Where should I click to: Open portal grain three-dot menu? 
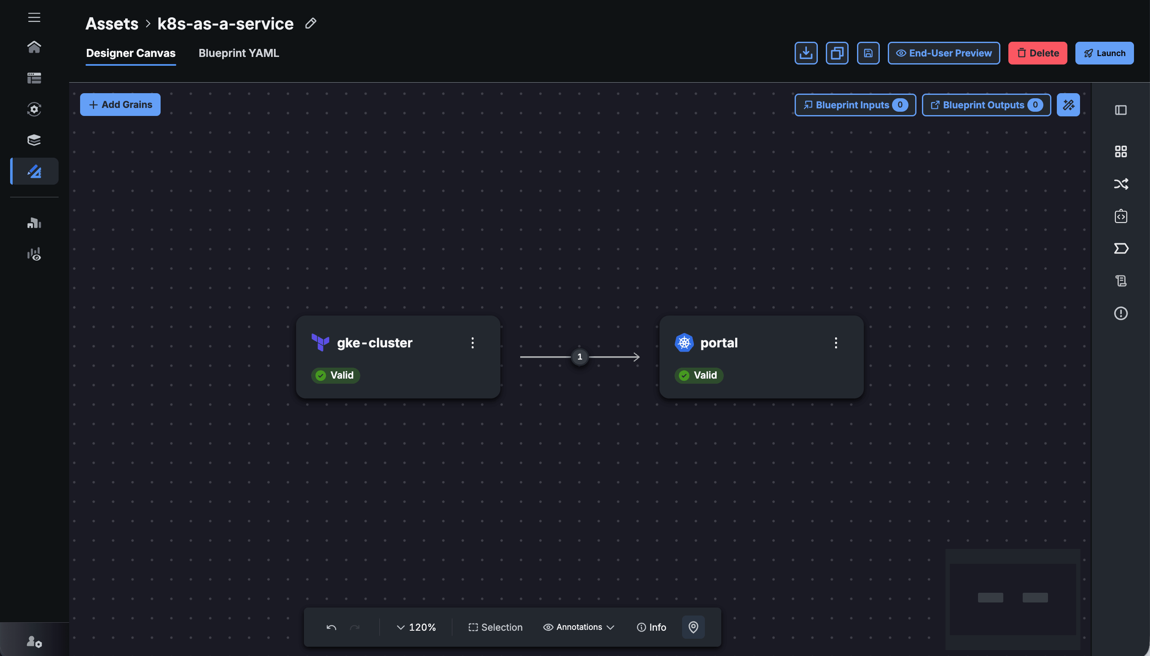point(836,343)
